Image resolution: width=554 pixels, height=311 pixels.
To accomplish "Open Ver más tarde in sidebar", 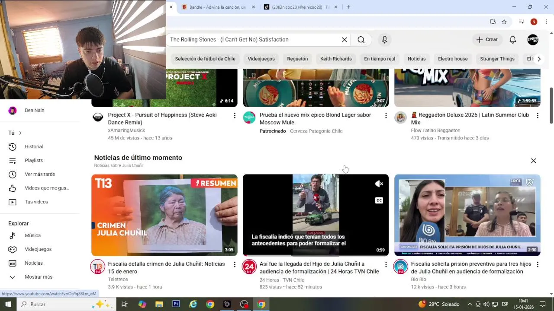I will 40,175.
